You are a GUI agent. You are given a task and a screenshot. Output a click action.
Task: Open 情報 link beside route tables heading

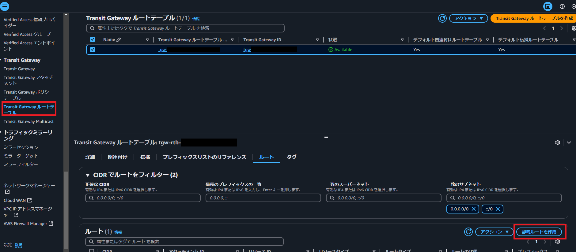click(196, 19)
